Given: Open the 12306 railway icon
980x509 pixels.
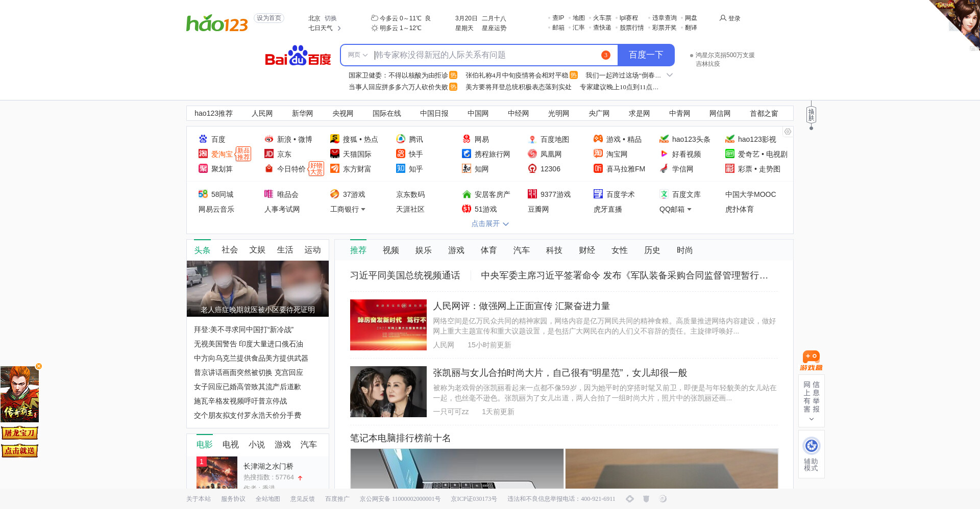Looking at the screenshot, I should pos(532,168).
